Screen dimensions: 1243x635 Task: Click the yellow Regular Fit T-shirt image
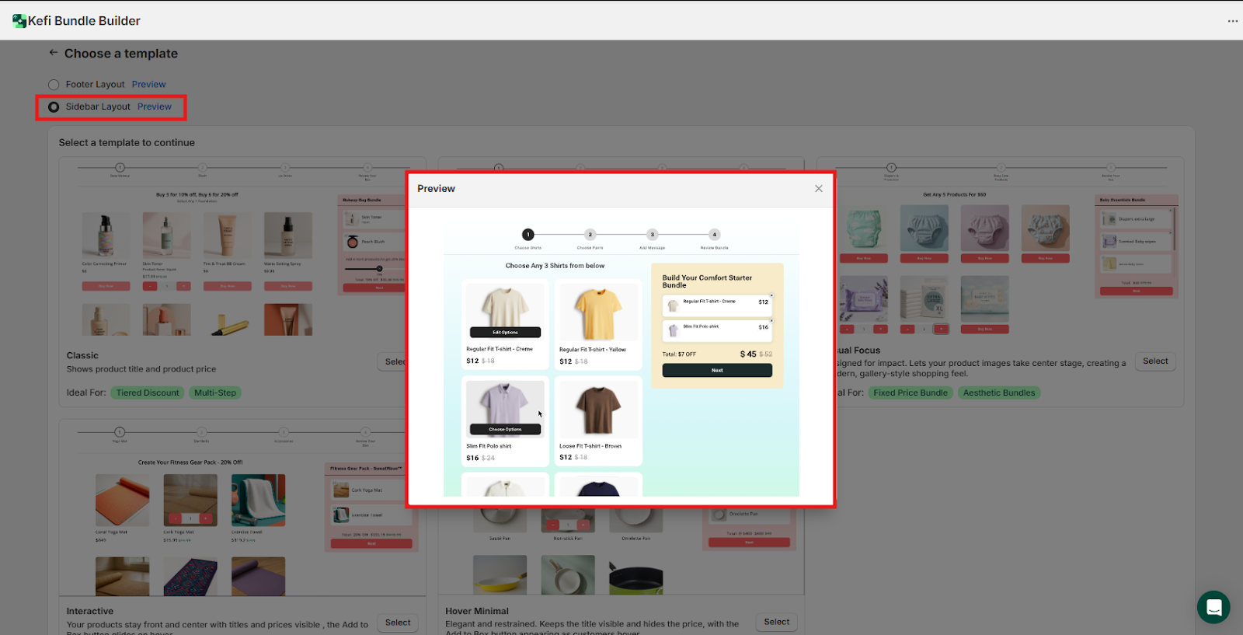point(597,313)
